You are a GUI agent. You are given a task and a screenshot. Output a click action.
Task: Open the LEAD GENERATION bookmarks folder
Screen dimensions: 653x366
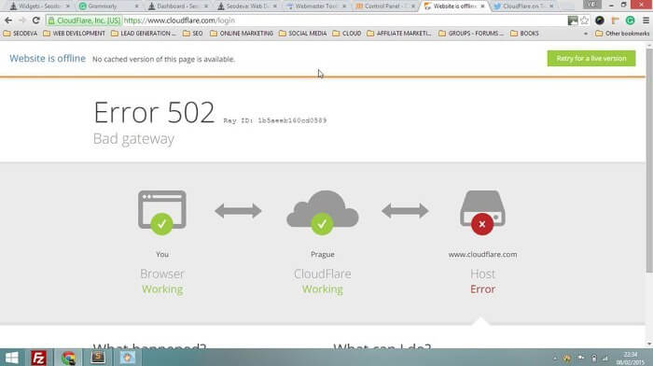point(144,34)
